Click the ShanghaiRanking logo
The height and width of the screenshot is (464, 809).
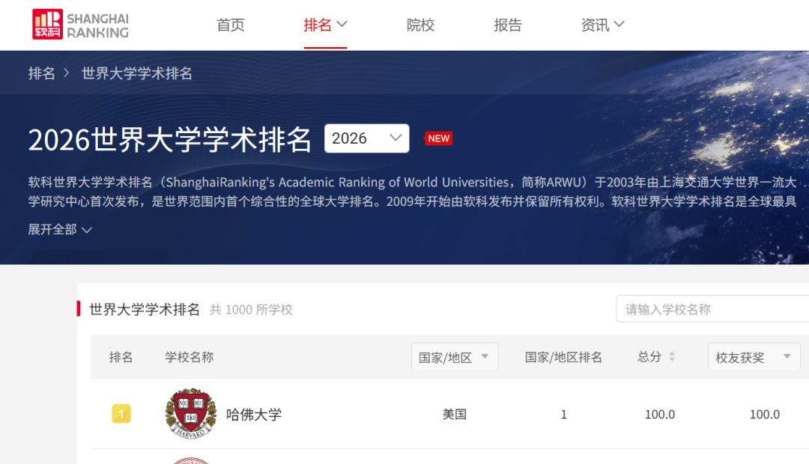tap(80, 24)
